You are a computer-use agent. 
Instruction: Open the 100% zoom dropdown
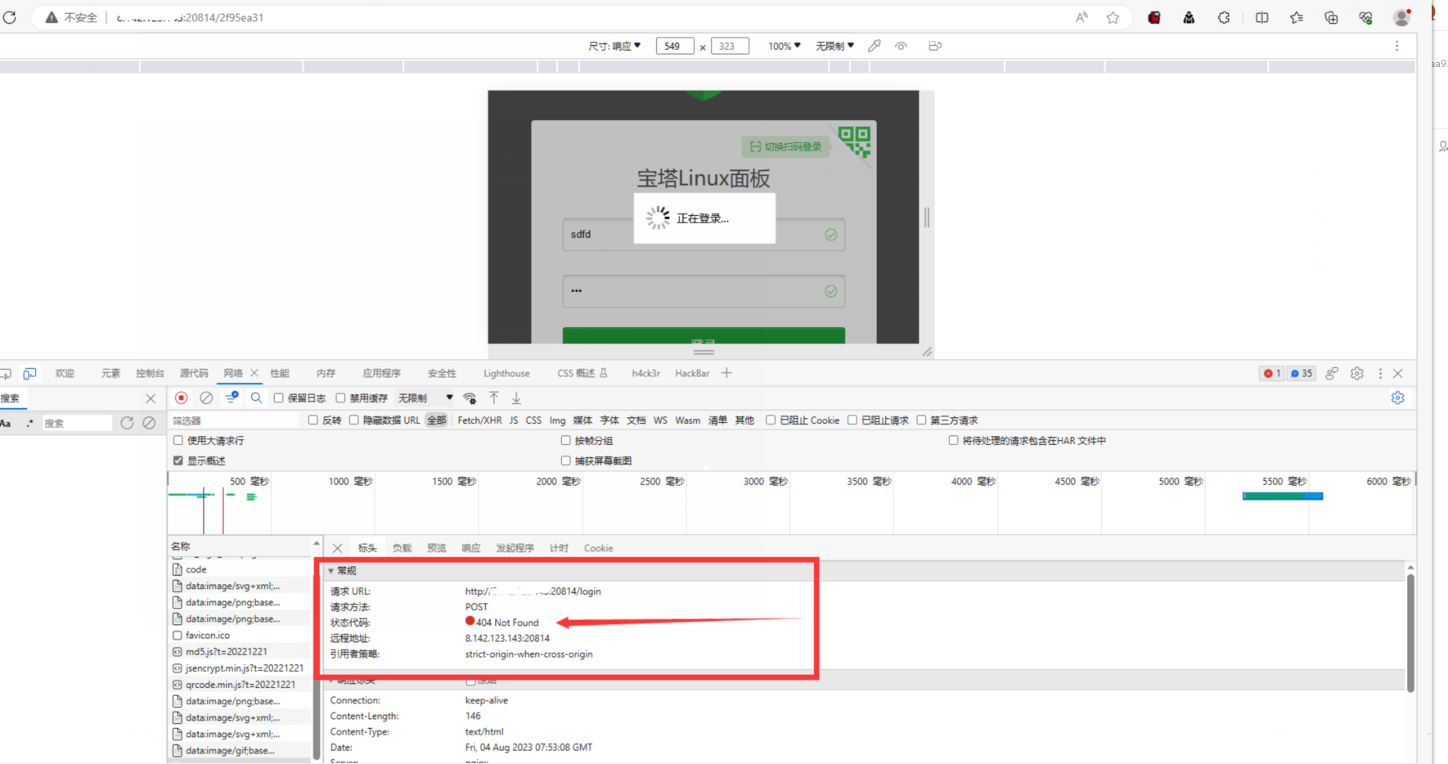785,46
